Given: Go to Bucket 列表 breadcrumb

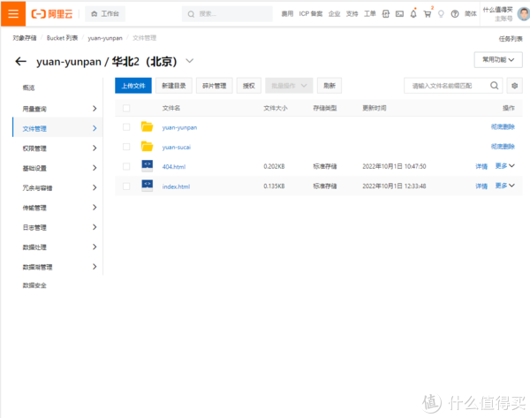Looking at the screenshot, I should tap(62, 38).
